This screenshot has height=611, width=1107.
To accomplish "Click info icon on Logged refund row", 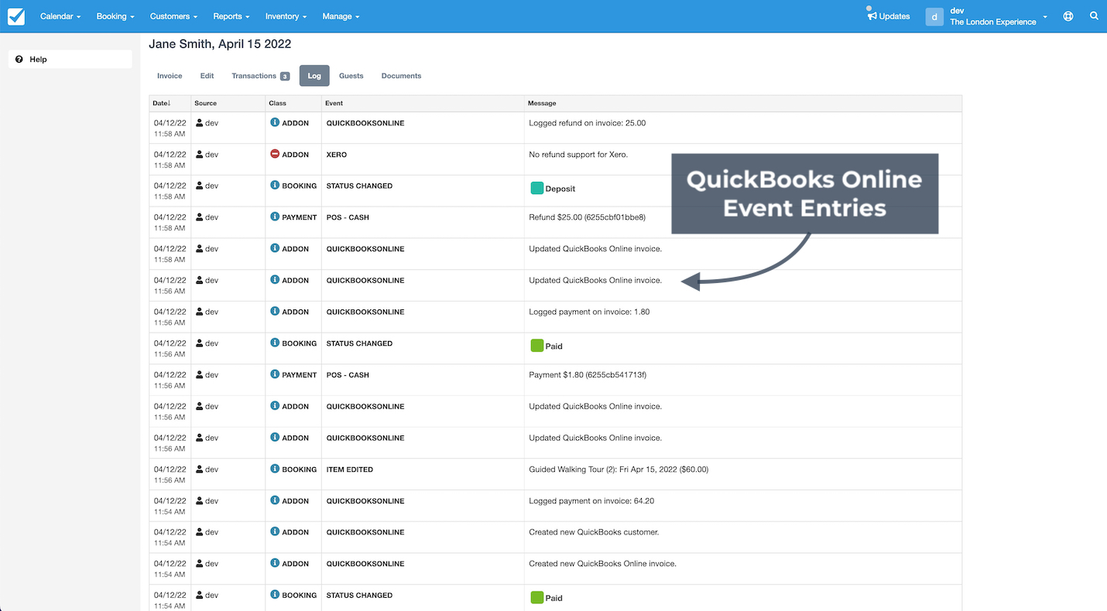I will [275, 122].
